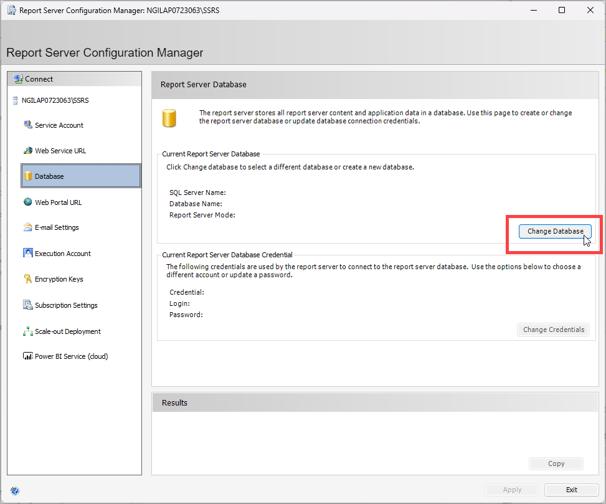The width and height of the screenshot is (606, 504).
Task: Open the Execution Account page
Action: click(x=63, y=254)
